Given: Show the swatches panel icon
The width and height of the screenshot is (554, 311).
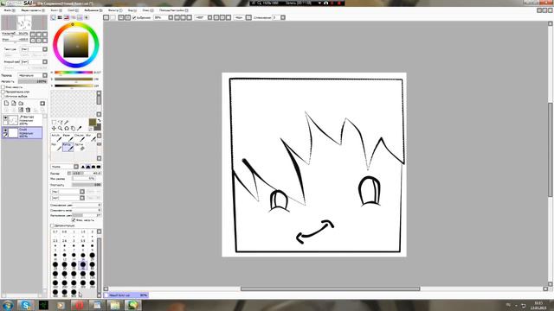Looking at the screenshot, I should [80, 17].
